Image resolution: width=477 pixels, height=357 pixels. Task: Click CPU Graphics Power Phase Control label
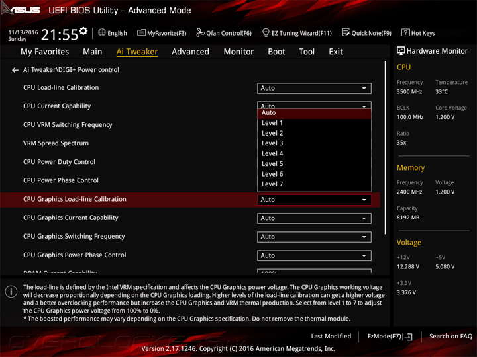point(74,255)
